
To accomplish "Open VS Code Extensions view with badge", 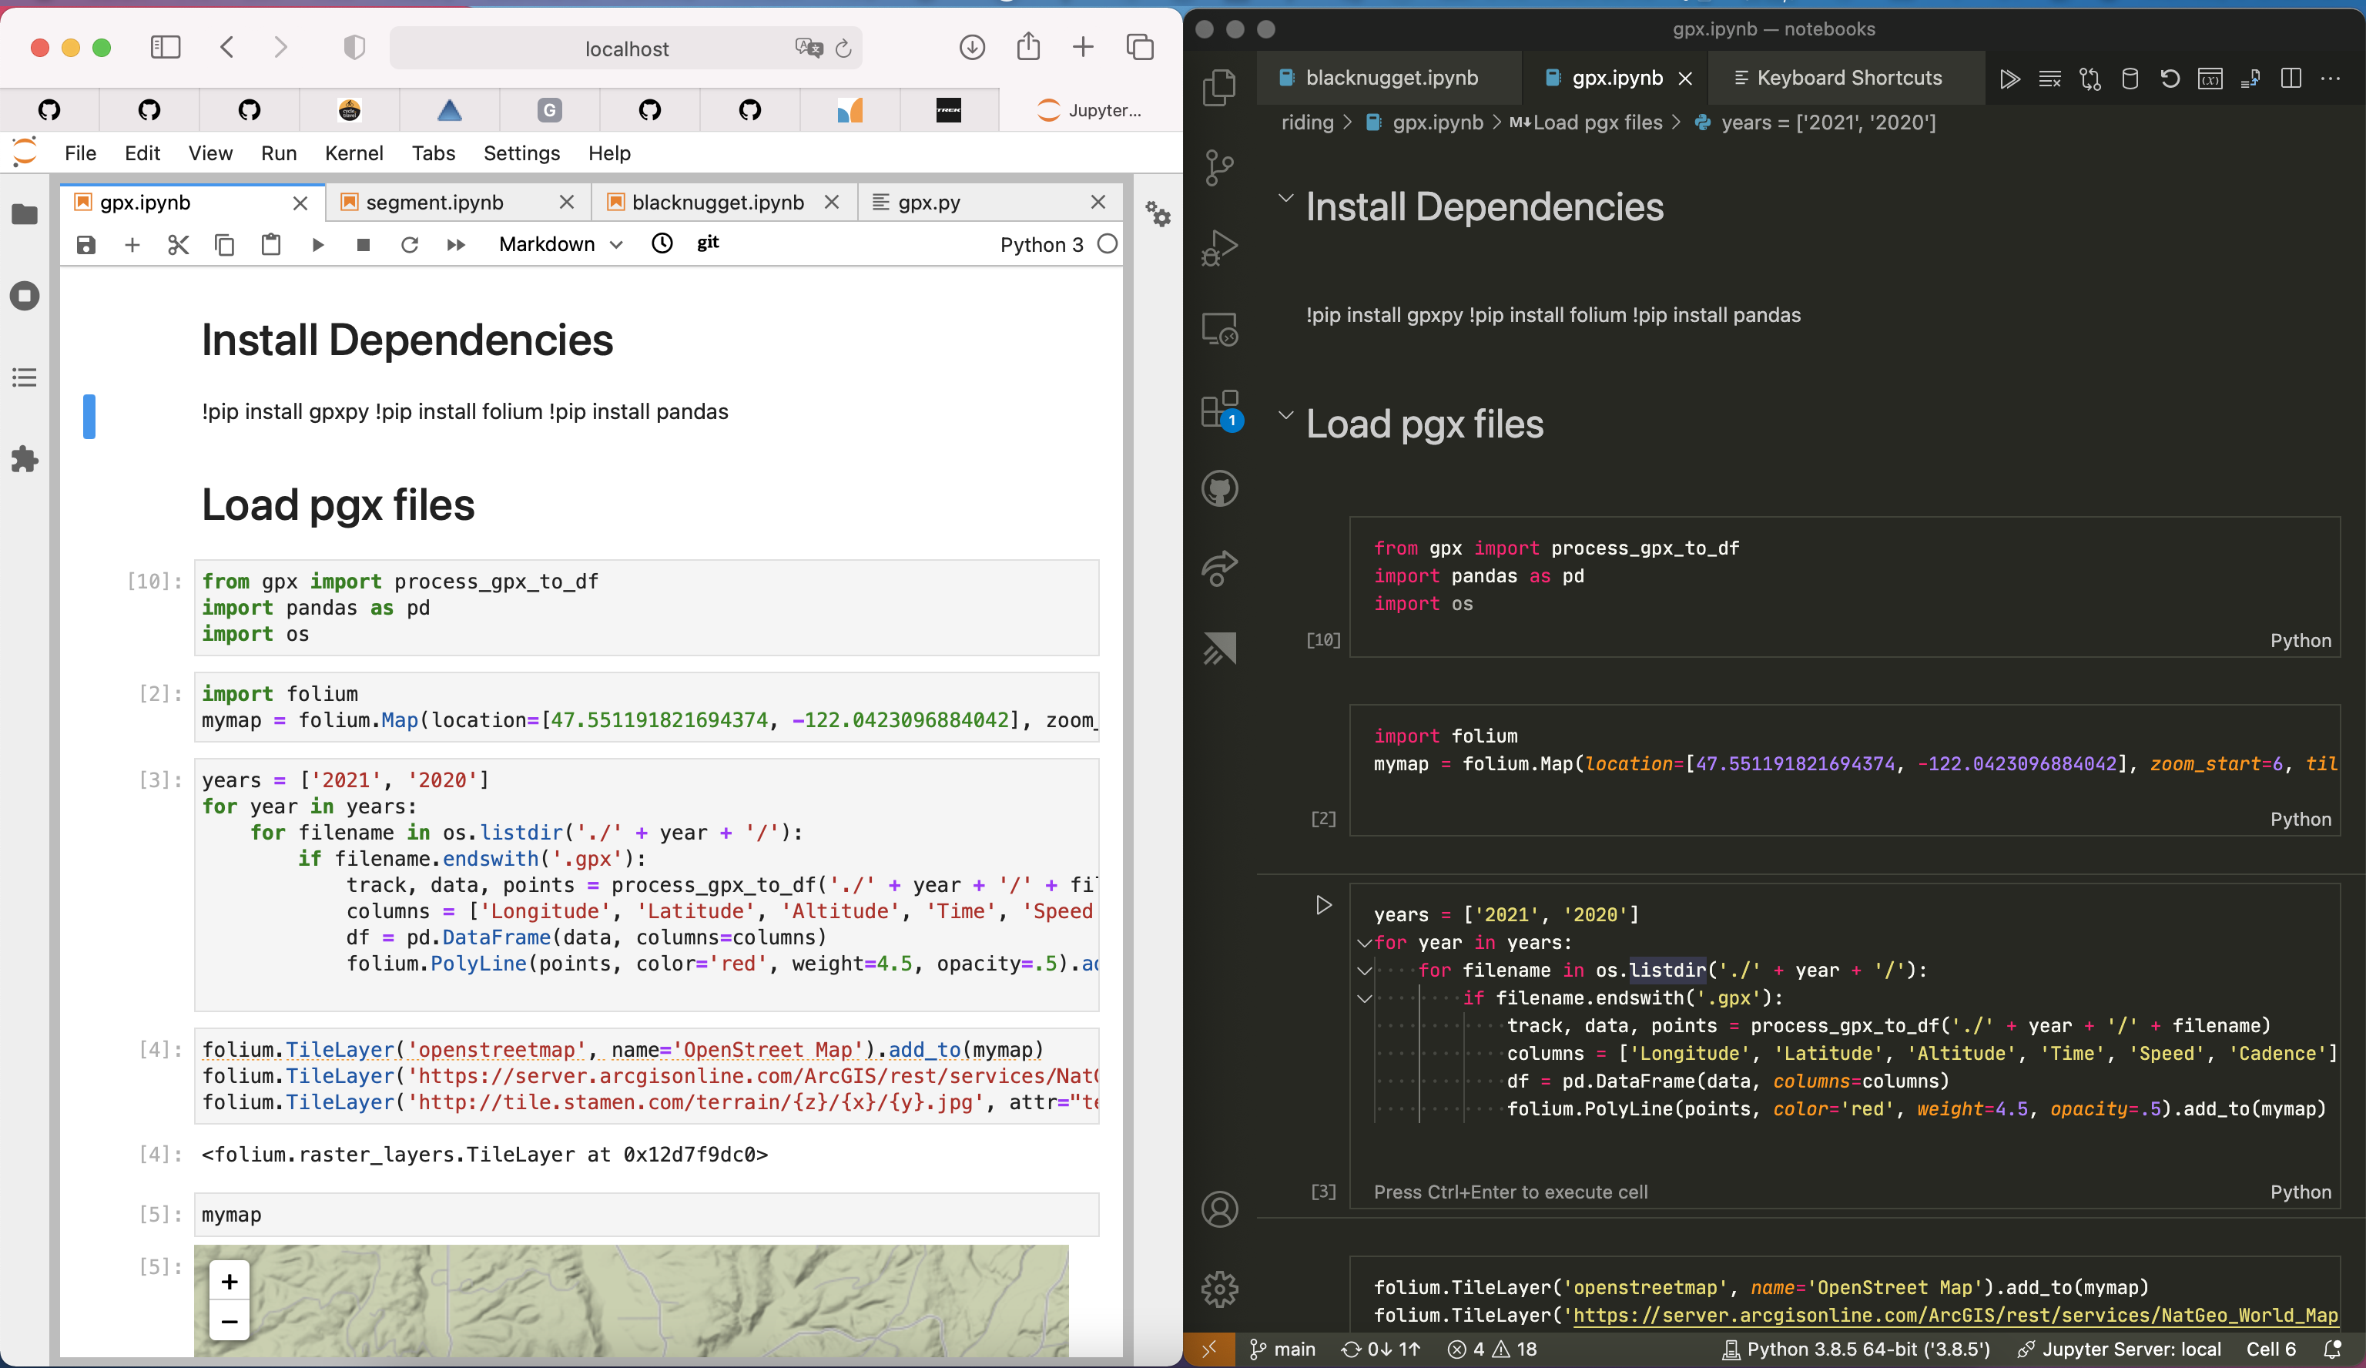I will (x=1220, y=411).
